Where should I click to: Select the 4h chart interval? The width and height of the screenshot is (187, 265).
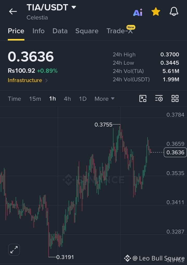tap(68, 99)
